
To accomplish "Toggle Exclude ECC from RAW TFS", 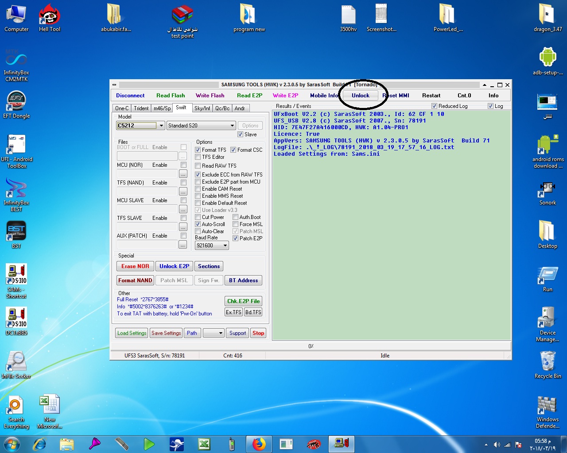I will [x=198, y=175].
